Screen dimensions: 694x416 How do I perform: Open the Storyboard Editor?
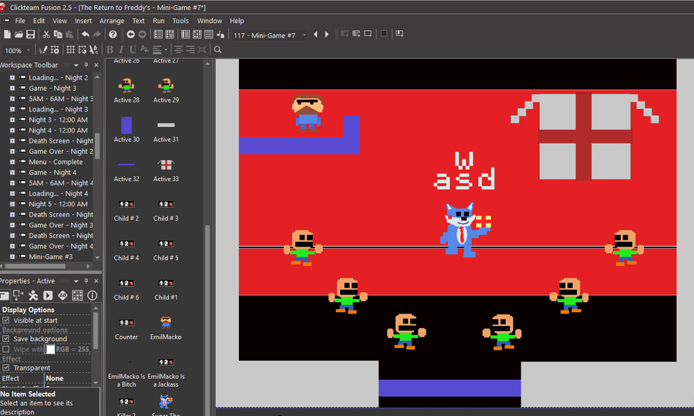pos(158,35)
